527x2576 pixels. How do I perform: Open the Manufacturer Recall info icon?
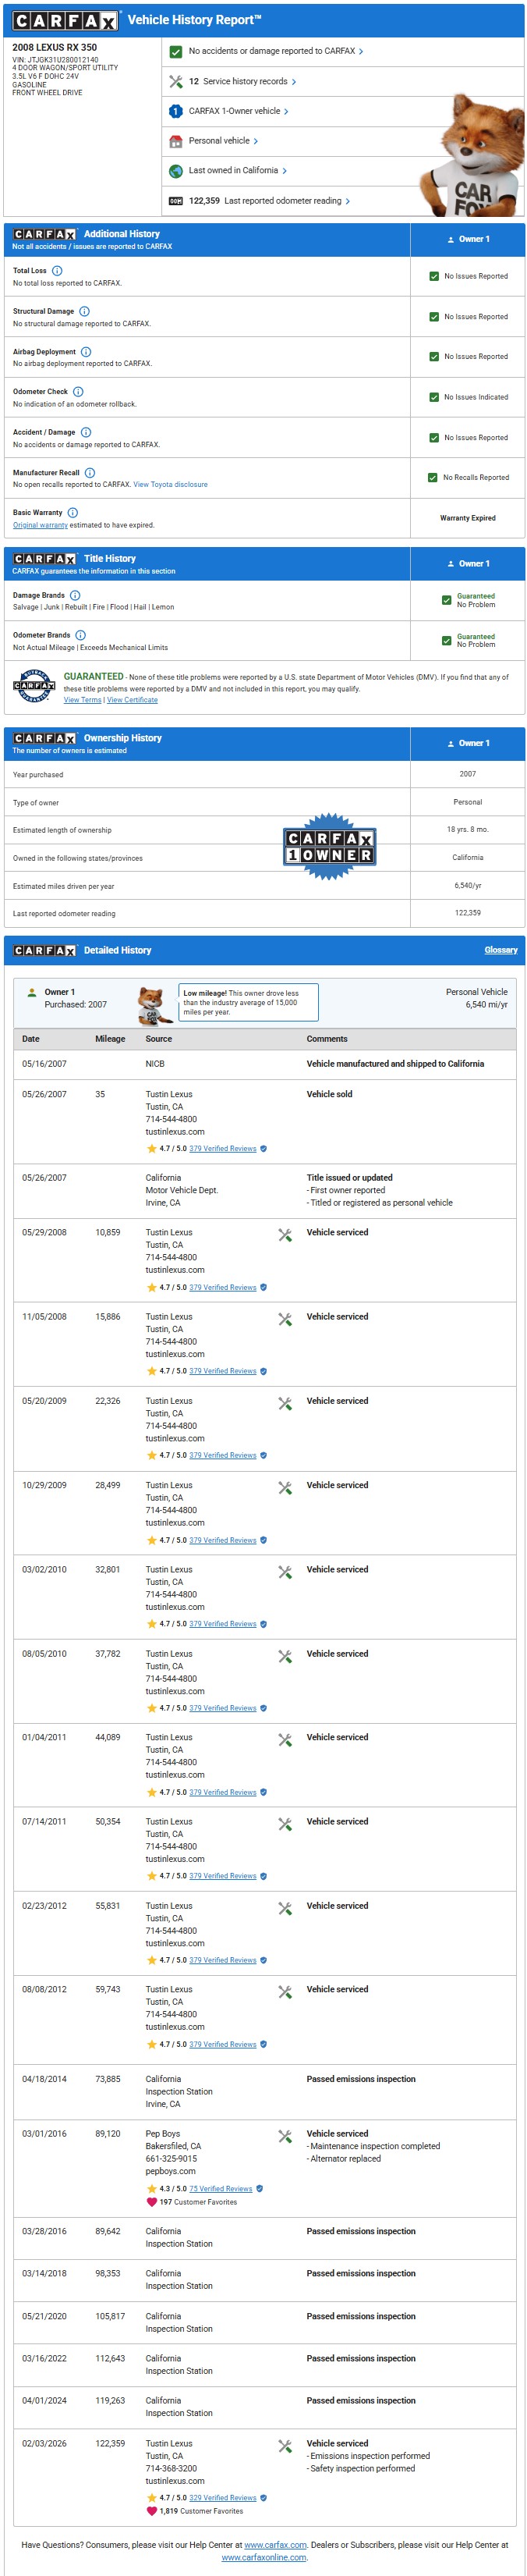(90, 473)
